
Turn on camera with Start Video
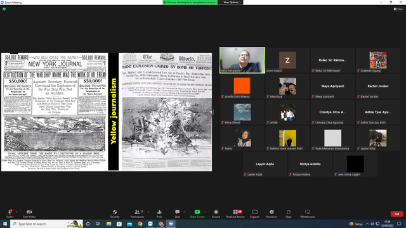coord(29,213)
